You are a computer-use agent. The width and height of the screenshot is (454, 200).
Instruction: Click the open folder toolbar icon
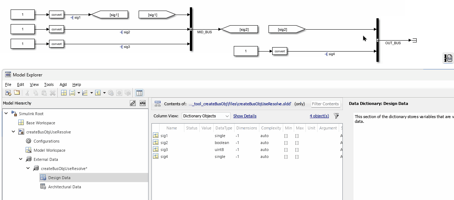coord(17,93)
